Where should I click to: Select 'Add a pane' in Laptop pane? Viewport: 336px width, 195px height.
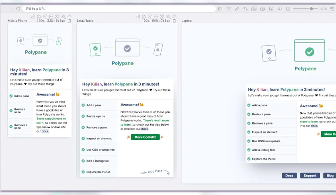pos(271,105)
